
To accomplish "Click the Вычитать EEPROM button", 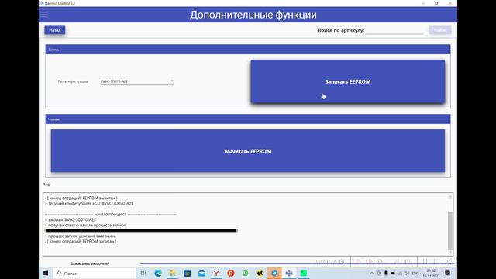I will click(248, 151).
